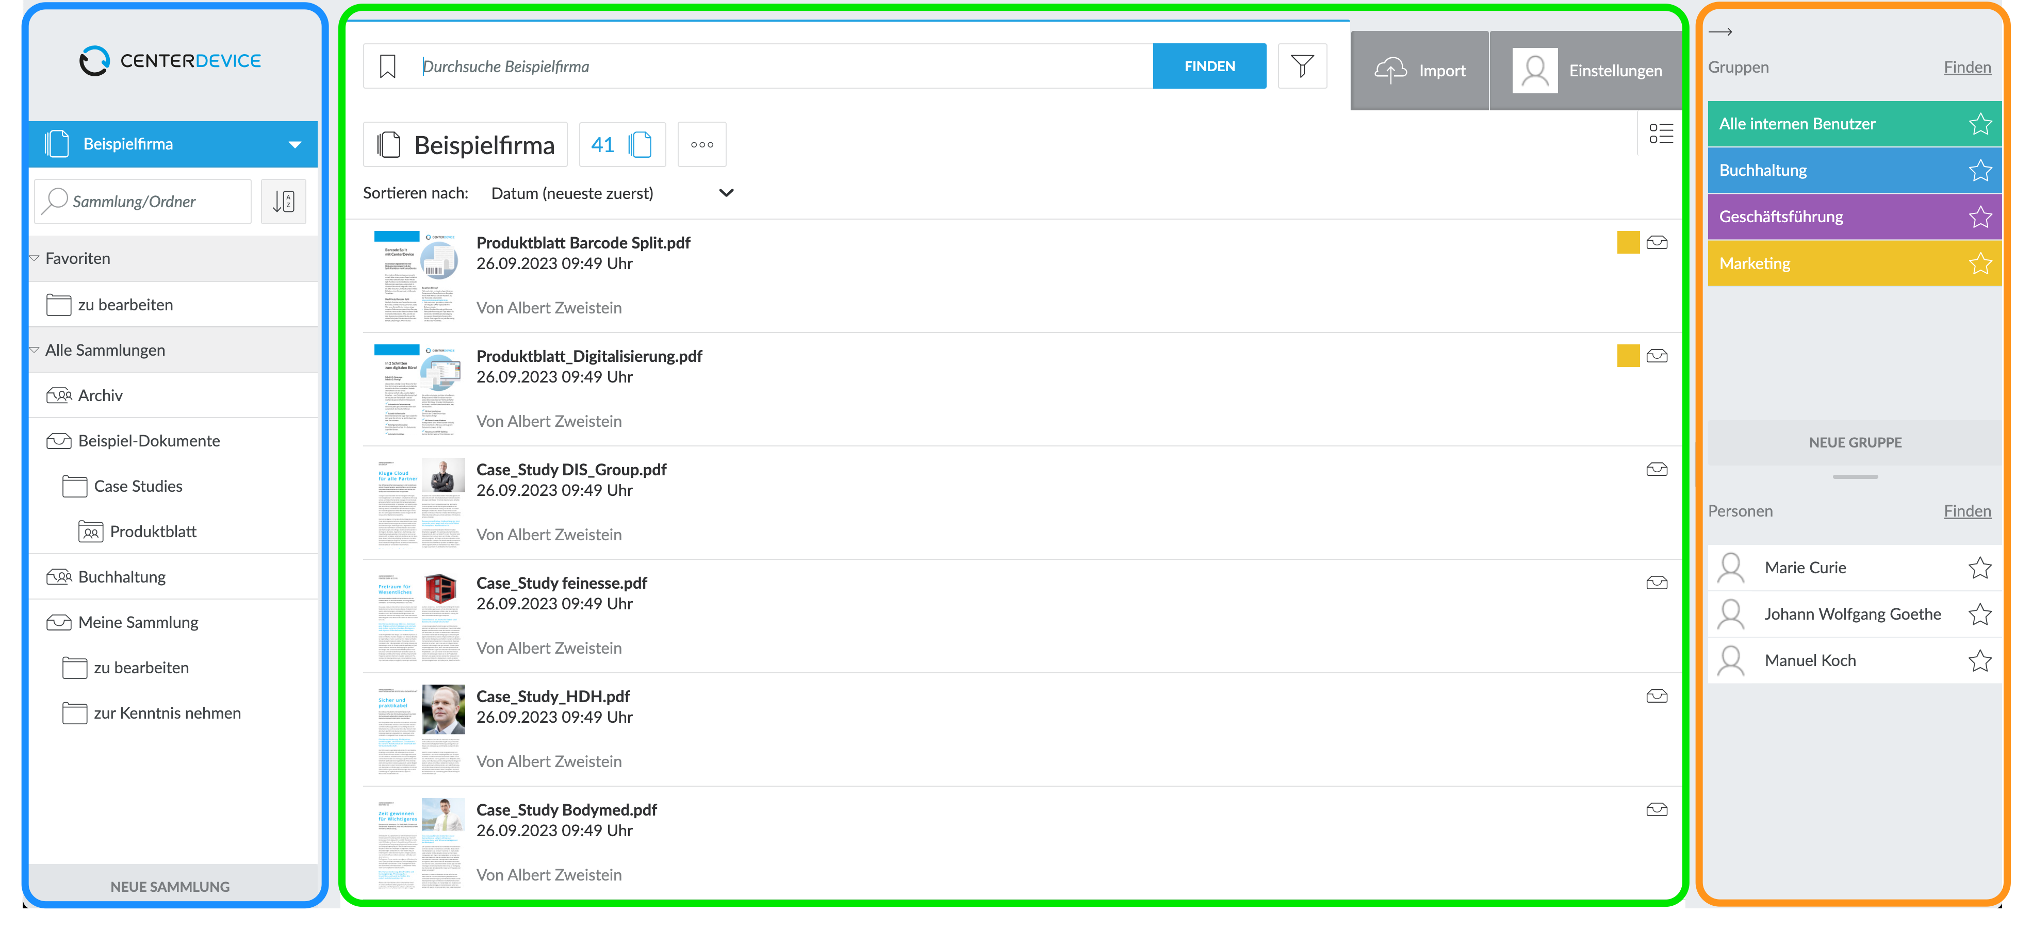This screenshot has height=930, width=2032.
Task: Open the Import tab
Action: (1420, 70)
